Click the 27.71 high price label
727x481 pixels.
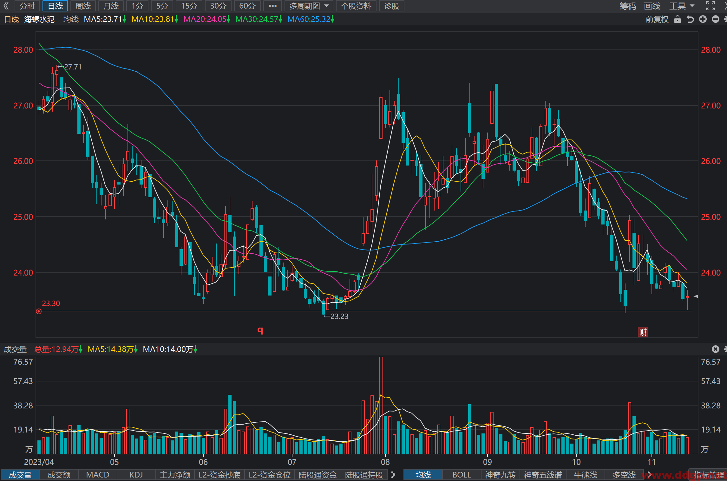[x=73, y=67]
